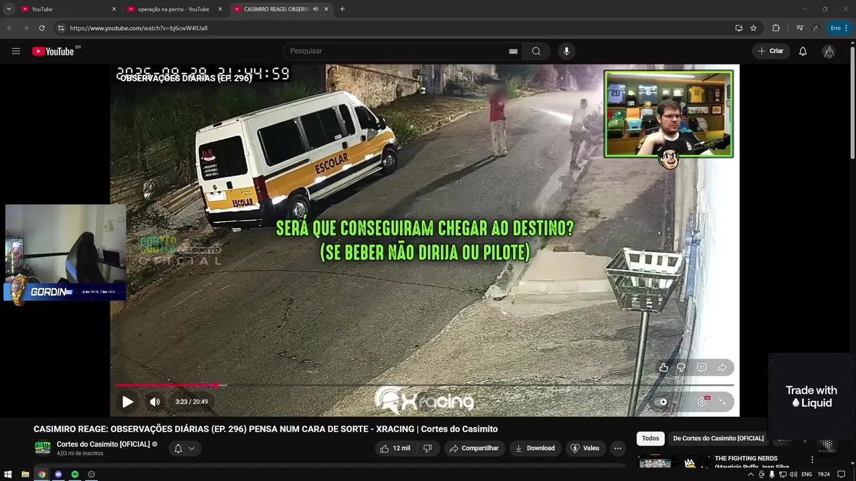The width and height of the screenshot is (856, 481).
Task: Like the video from the player overlay thumbs-up
Action: click(x=663, y=367)
